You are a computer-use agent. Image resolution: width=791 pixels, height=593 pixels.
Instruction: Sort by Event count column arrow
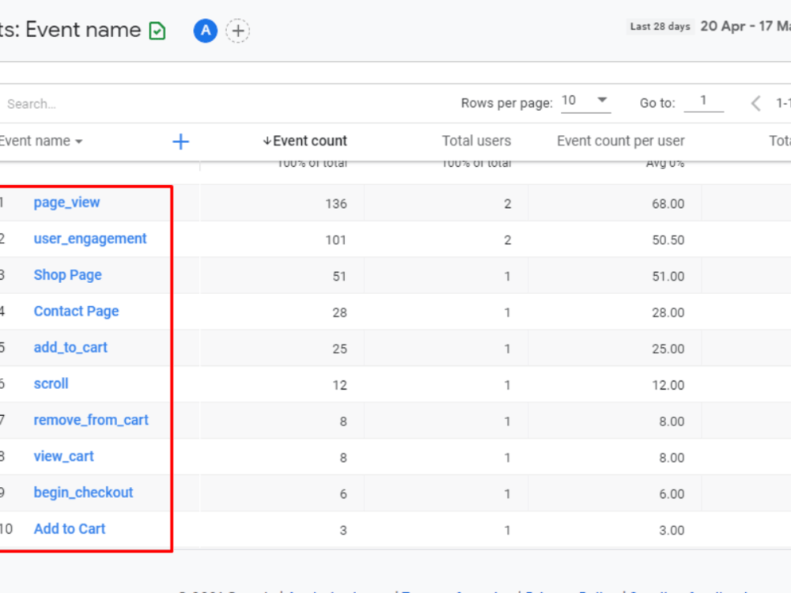[x=267, y=141]
